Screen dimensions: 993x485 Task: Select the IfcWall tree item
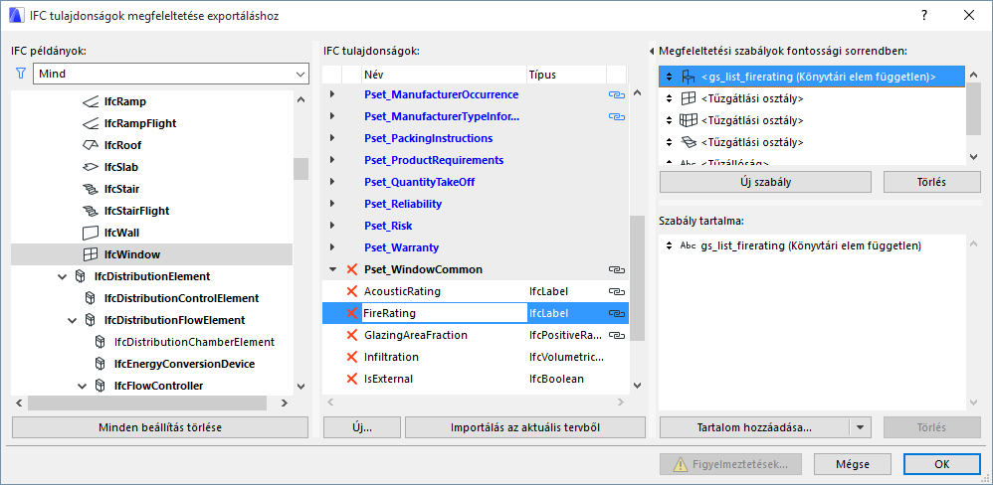pos(123,233)
